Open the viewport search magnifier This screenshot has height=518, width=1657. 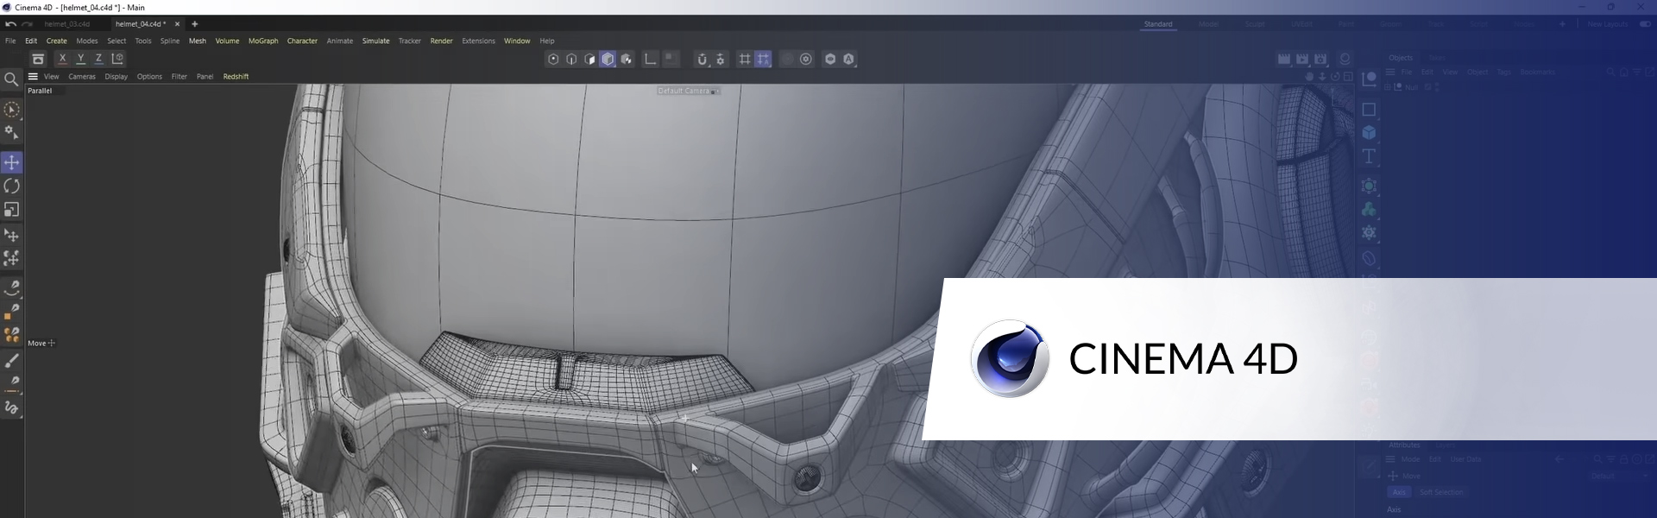pos(11,79)
